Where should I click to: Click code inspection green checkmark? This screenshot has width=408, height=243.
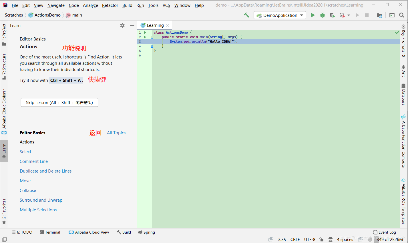397,33
